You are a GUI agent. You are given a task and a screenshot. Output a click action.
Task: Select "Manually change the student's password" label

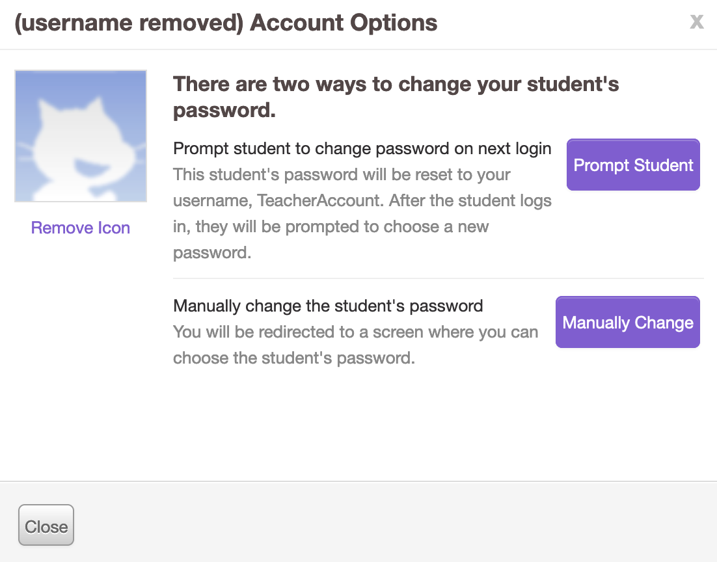(328, 306)
